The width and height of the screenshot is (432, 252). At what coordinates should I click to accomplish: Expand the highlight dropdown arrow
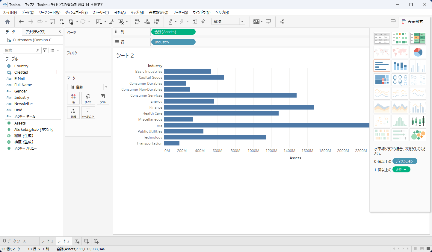[x=176, y=22]
